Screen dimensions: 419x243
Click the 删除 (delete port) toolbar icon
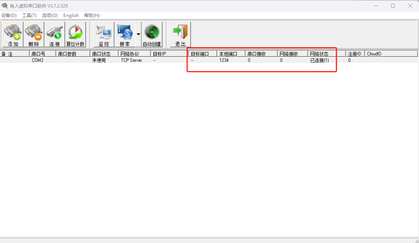tap(34, 34)
